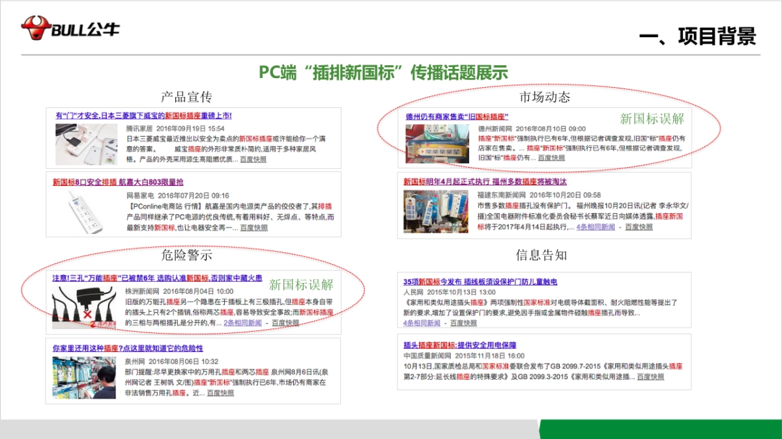The height and width of the screenshot is (439, 782).
Task: Open headline 有"门"才安全 日本三菱旗下威宝
Action: point(144,116)
